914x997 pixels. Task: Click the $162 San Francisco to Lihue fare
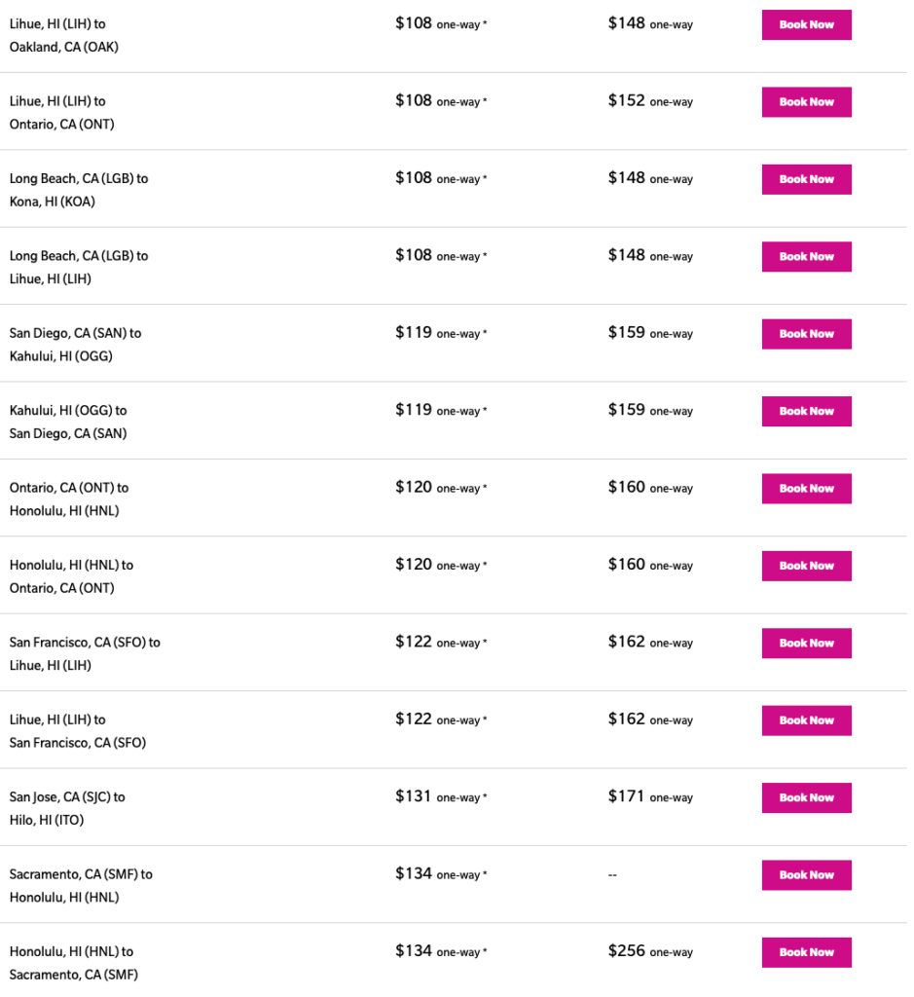click(x=627, y=643)
